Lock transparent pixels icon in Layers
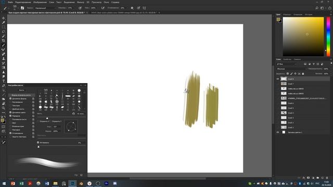 click(288, 74)
